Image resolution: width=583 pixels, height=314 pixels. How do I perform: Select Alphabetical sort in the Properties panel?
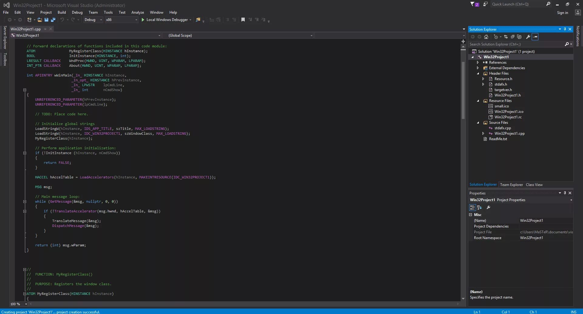tap(479, 208)
